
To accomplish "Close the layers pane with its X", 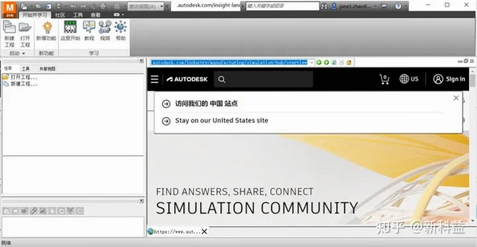I will tap(141, 201).
